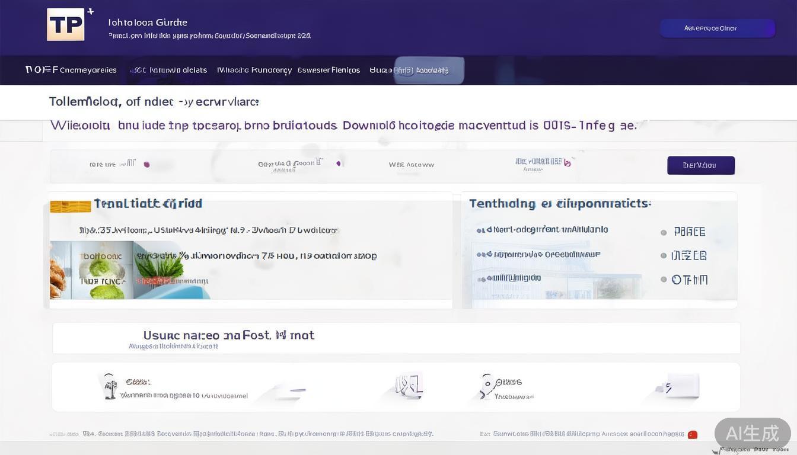Click the red flag icon in the footer

click(692, 434)
